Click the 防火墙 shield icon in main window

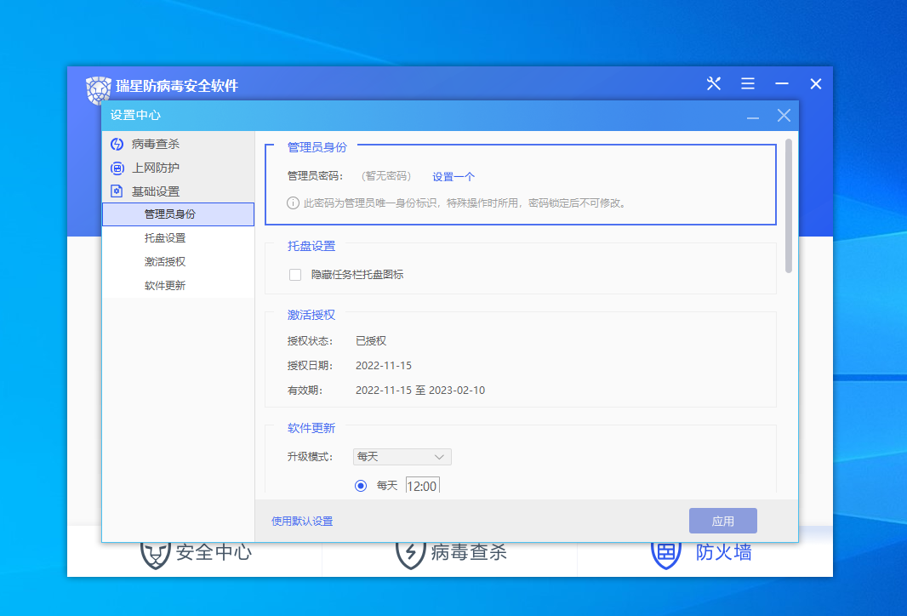pyautogui.click(x=666, y=554)
